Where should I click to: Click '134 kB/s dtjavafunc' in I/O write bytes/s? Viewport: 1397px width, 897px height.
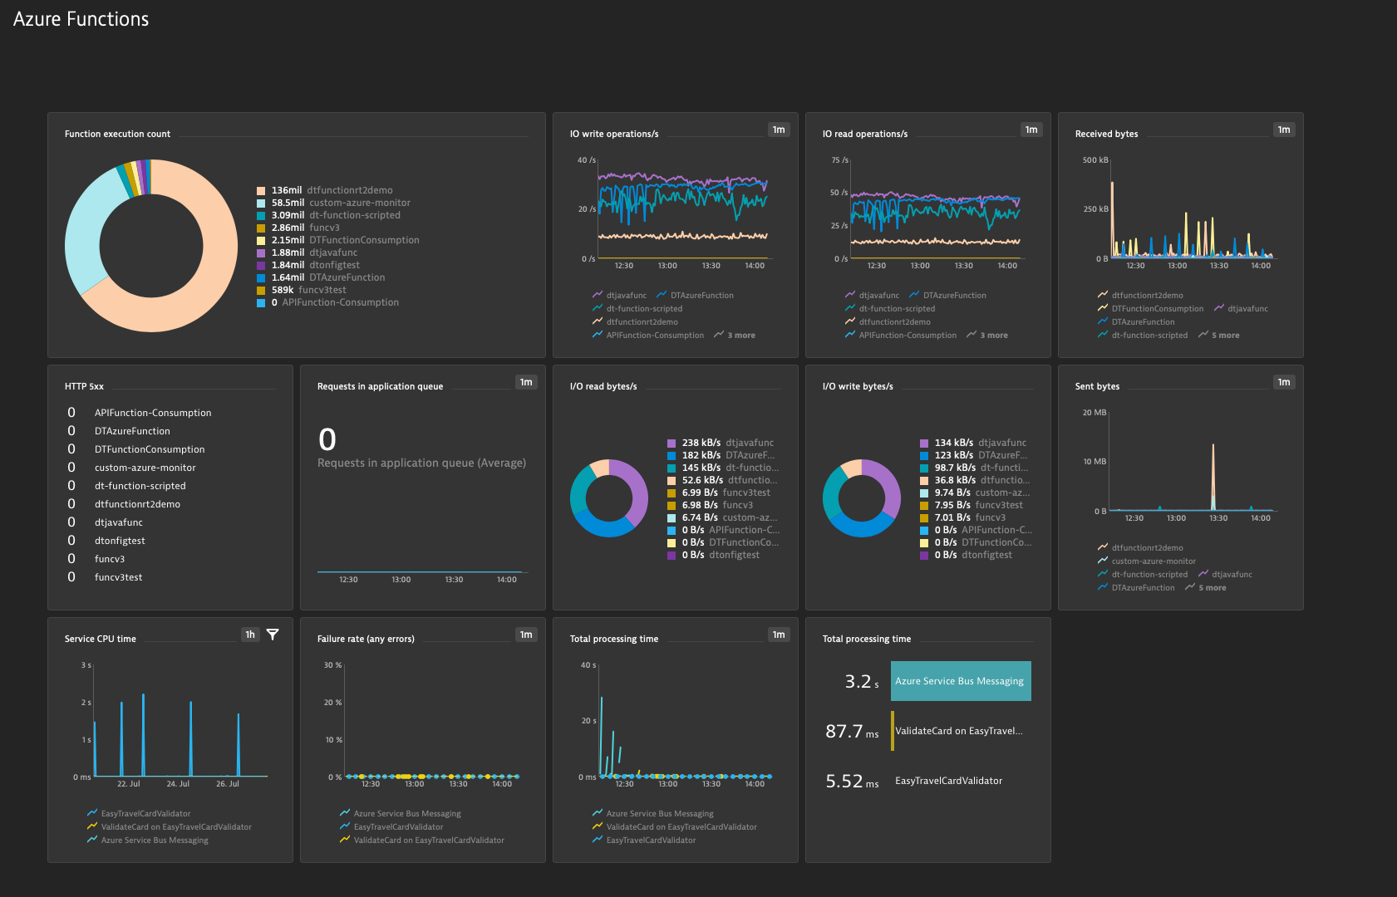[973, 443]
